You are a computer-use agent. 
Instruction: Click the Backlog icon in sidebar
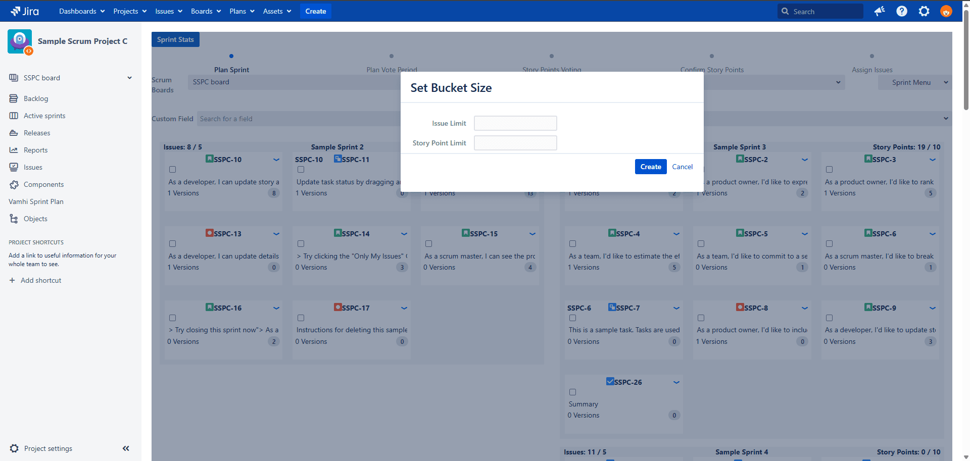(14, 98)
